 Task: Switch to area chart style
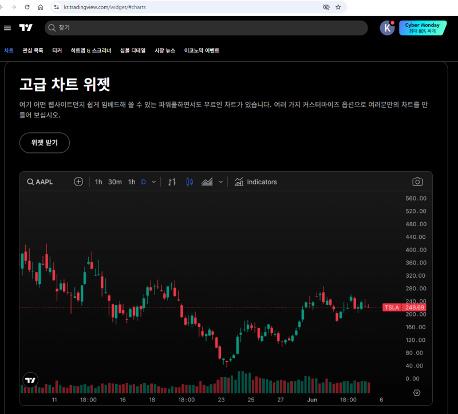tap(207, 182)
